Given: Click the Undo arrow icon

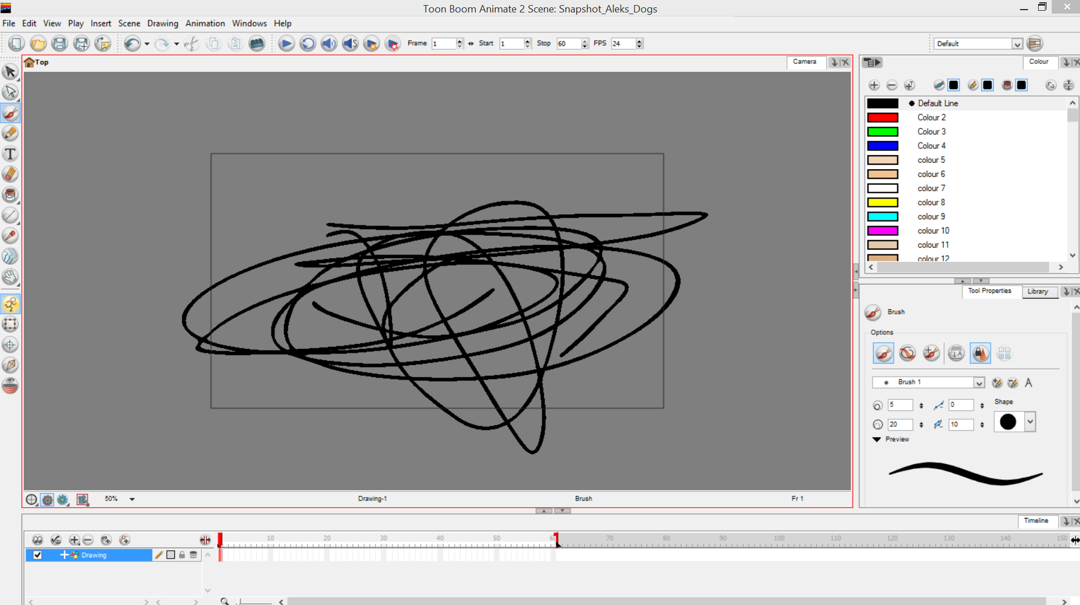Looking at the screenshot, I should point(132,44).
